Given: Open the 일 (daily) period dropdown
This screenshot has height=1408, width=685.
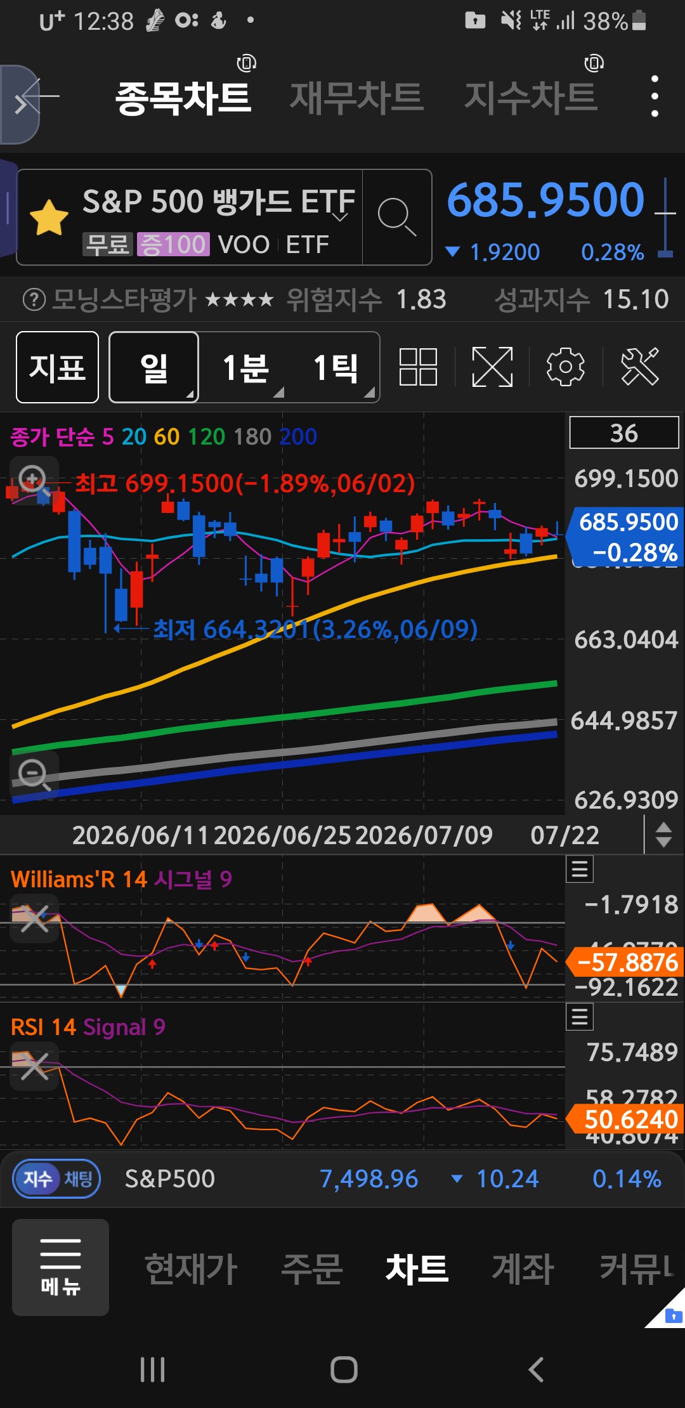Looking at the screenshot, I should [154, 367].
